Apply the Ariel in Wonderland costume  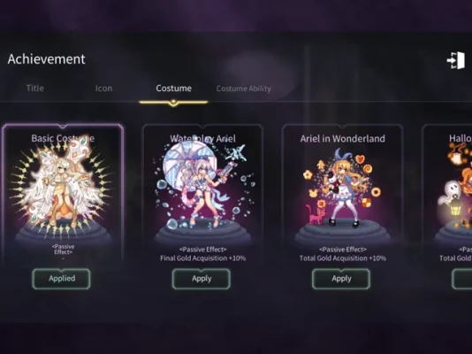click(341, 279)
